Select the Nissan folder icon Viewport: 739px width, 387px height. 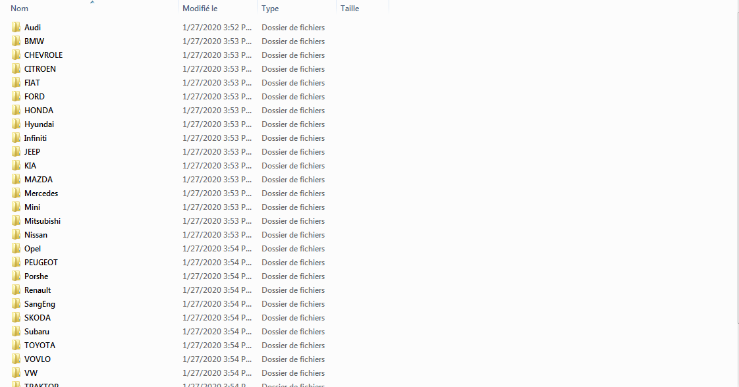(x=16, y=234)
